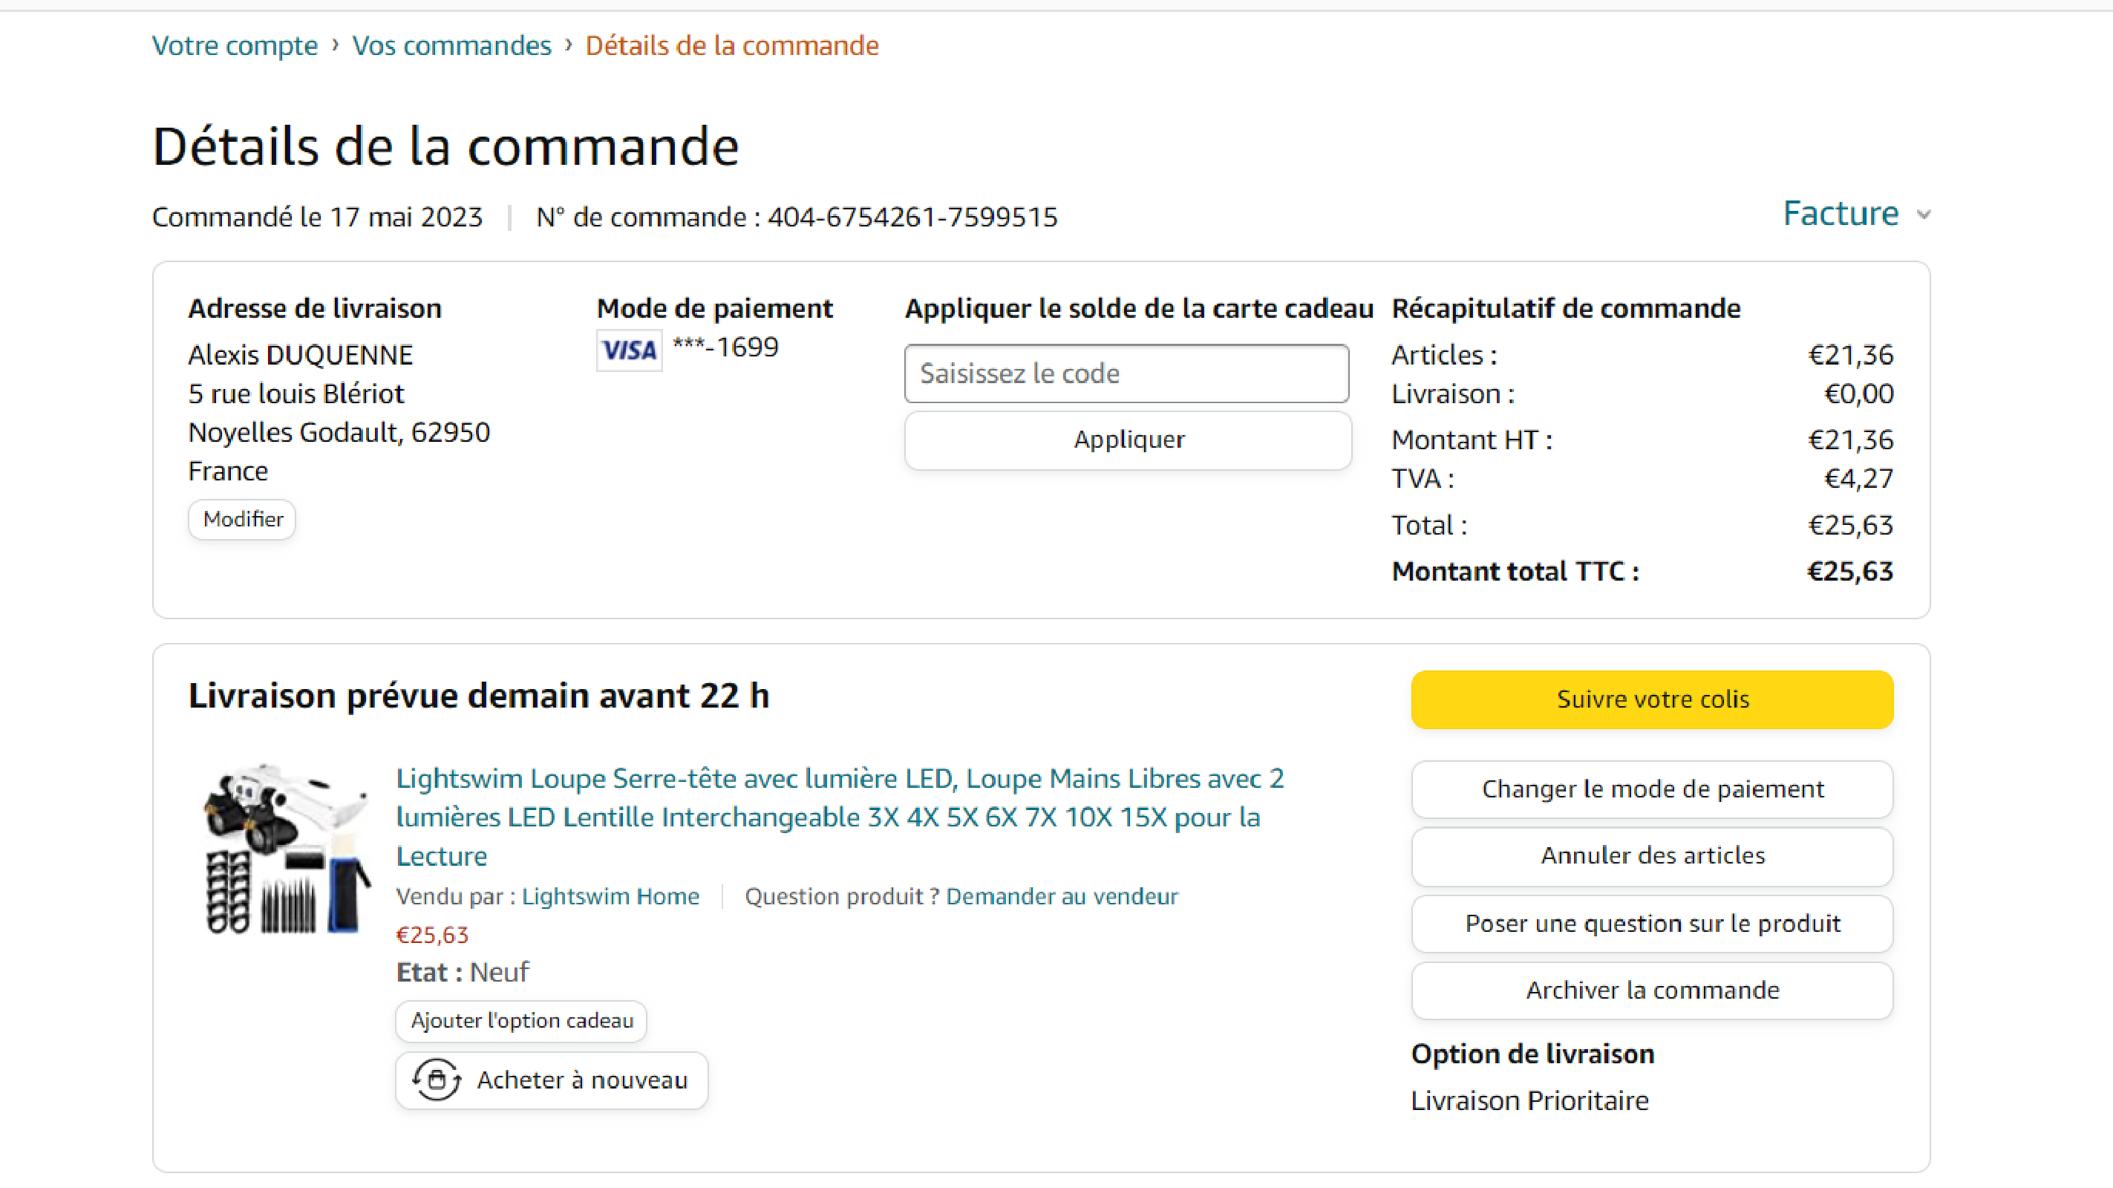Click the Détails de la commande breadcrumb
The height and width of the screenshot is (1188, 2113).
[x=731, y=45]
